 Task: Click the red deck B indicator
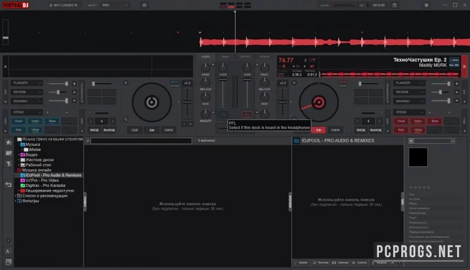pyautogui.click(x=464, y=66)
